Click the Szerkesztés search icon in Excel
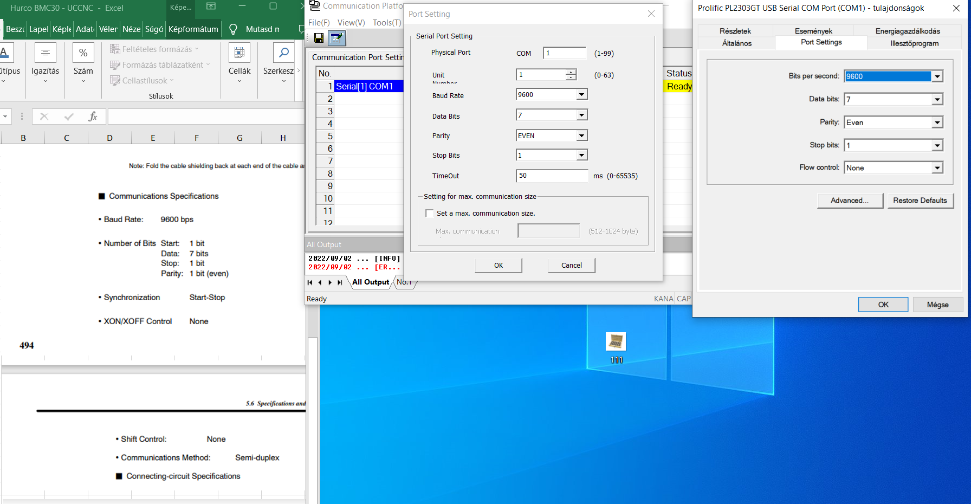The image size is (971, 504). coord(283,53)
